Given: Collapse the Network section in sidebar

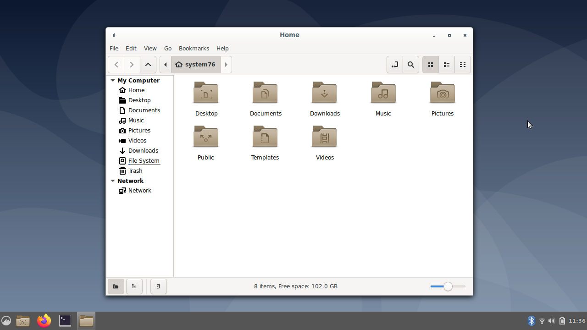Looking at the screenshot, I should tap(113, 181).
